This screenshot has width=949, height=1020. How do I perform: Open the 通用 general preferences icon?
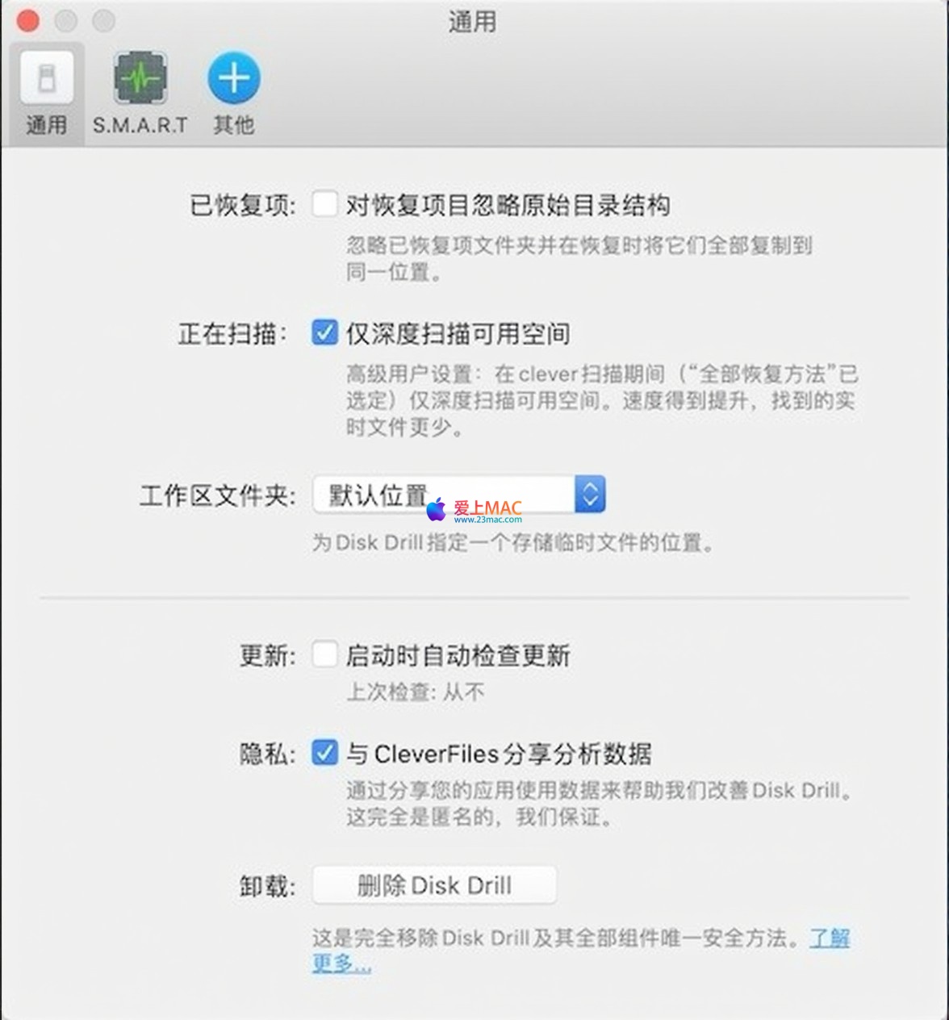[47, 78]
